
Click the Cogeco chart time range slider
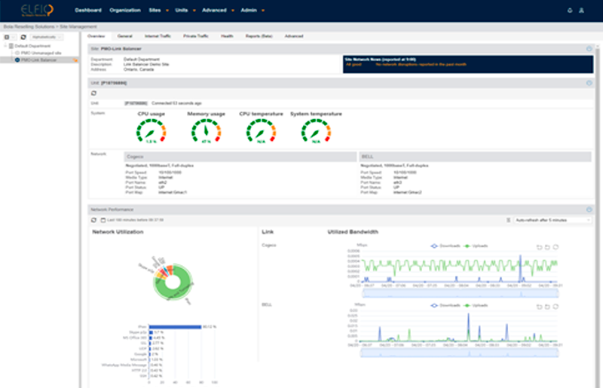pyautogui.click(x=458, y=292)
